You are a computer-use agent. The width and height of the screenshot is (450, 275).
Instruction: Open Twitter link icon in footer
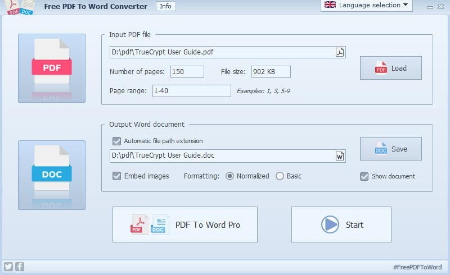(8, 267)
